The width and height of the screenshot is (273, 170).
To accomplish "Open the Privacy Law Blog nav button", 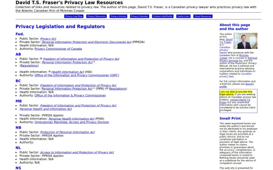I will (74, 16).
